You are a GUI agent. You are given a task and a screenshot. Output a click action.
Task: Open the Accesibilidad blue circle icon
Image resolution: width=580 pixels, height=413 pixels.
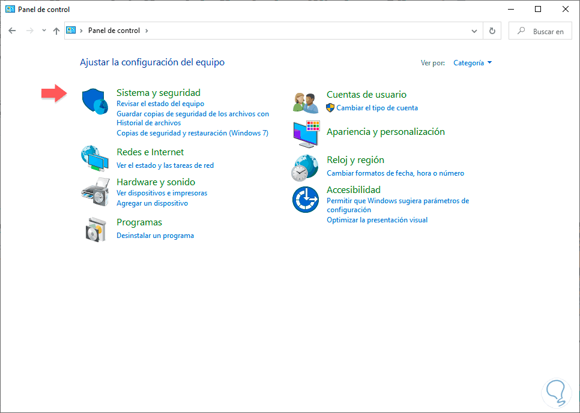click(x=306, y=200)
